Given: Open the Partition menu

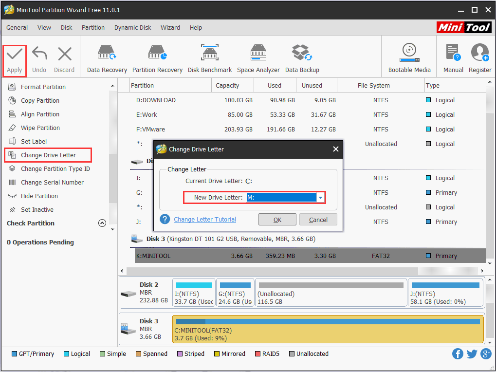Looking at the screenshot, I should (93, 28).
